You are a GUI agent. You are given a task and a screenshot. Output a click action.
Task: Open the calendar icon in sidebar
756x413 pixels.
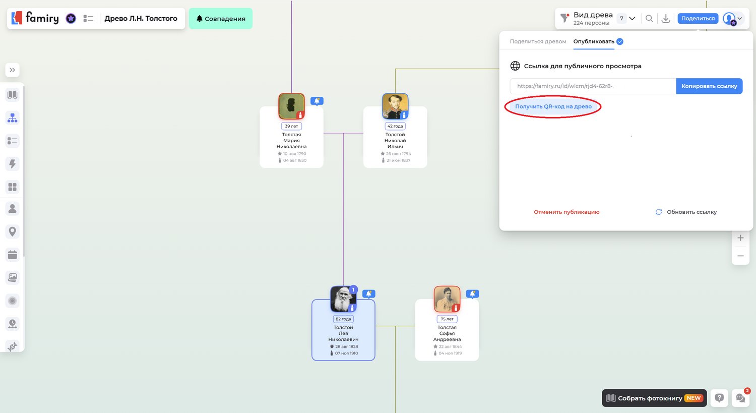pos(13,255)
